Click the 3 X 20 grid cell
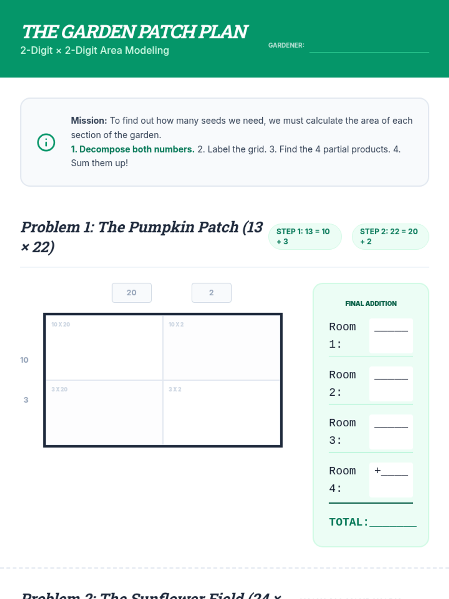This screenshot has width=449, height=599. pos(104,413)
